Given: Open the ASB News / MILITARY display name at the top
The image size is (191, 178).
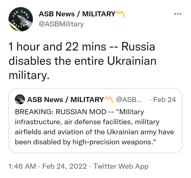Looking at the screenshot, I should click(77, 14).
